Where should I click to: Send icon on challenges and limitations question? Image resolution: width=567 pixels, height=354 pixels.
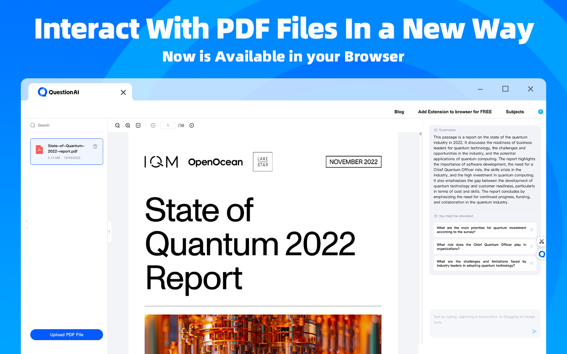(x=531, y=263)
